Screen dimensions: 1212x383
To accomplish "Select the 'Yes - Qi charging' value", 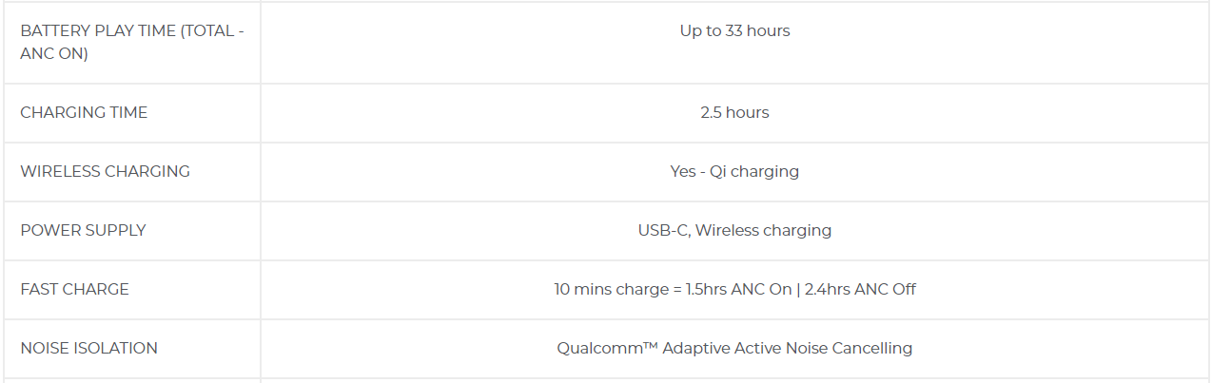I will point(734,171).
